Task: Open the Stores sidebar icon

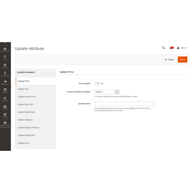Action: pyautogui.click(x=5, y=107)
